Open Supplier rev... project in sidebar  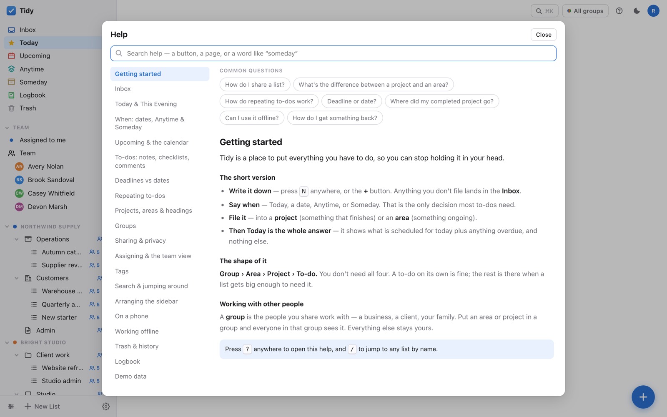pyautogui.click(x=62, y=265)
